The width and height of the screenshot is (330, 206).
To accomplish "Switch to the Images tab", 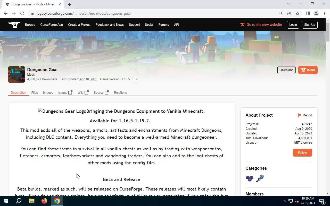I will tap(48, 93).
